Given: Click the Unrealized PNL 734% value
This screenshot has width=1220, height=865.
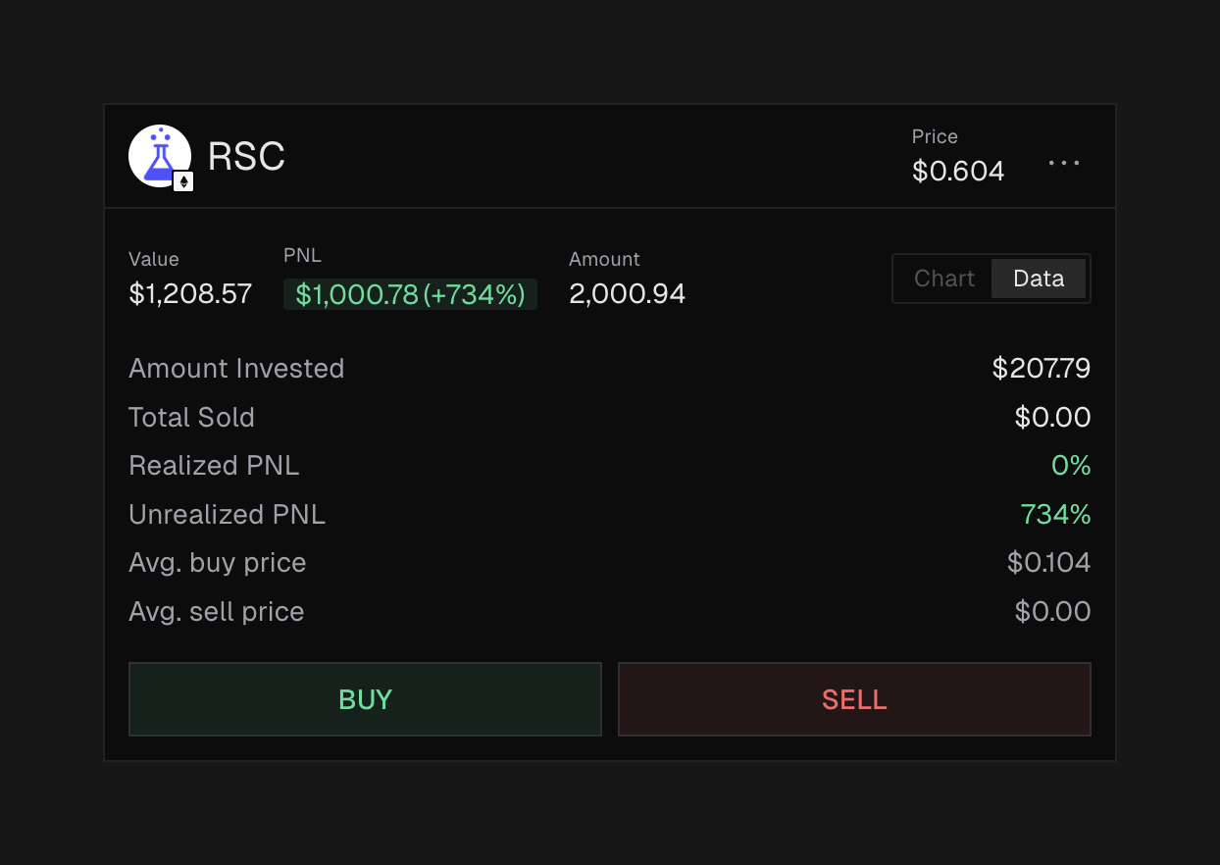Looking at the screenshot, I should pyautogui.click(x=1055, y=515).
